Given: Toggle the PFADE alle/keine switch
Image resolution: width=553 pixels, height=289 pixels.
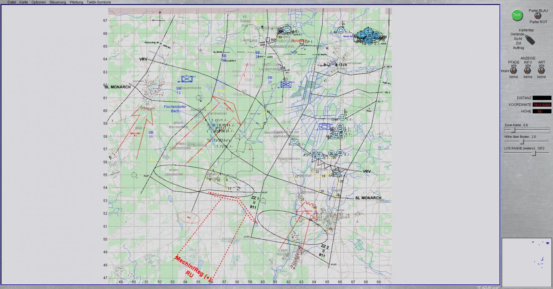Looking at the screenshot, I should click(x=513, y=71).
